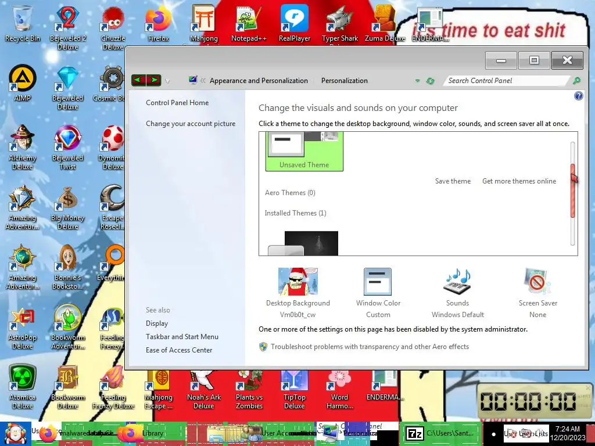This screenshot has height=446, width=595.
Task: Launch Notepad++ from the desktop
Action: pos(249,24)
